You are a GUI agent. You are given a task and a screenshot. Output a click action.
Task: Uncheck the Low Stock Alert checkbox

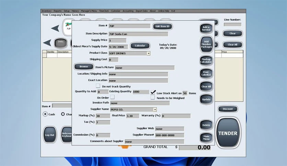[x=153, y=92]
